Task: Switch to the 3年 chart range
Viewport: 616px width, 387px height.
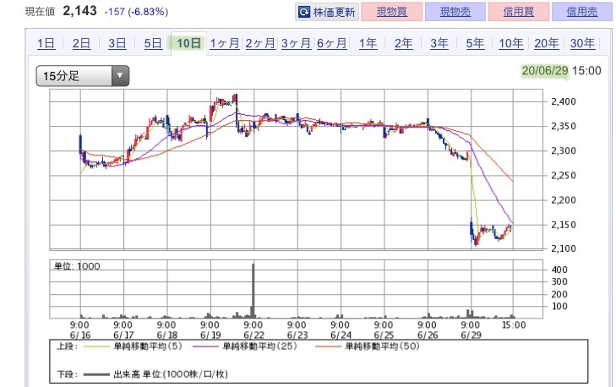Action: (x=439, y=43)
